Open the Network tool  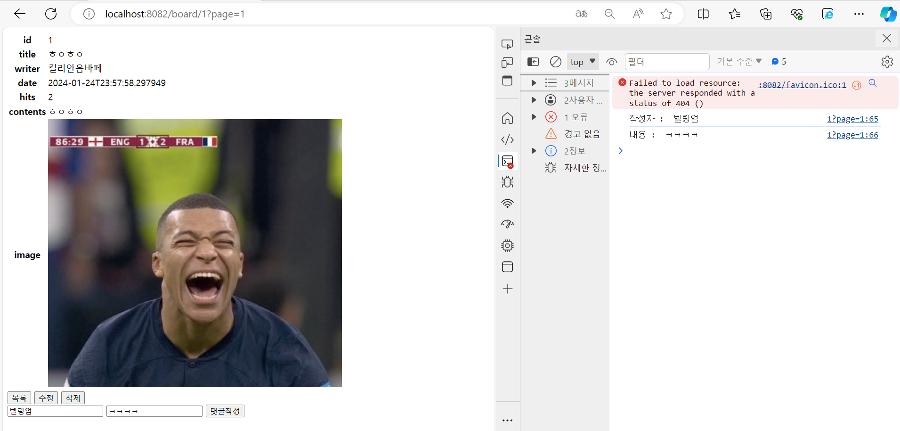(507, 203)
